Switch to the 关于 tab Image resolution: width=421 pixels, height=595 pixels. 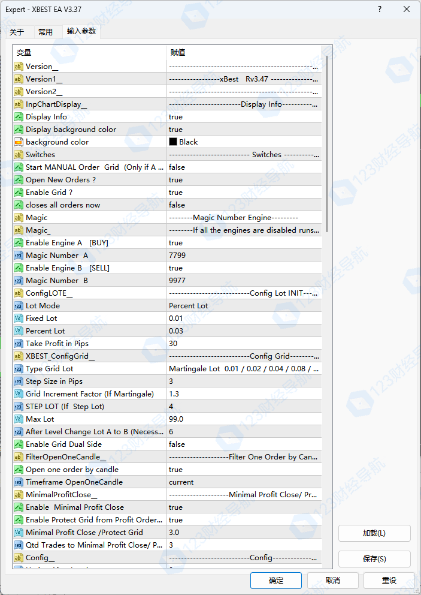pyautogui.click(x=17, y=32)
